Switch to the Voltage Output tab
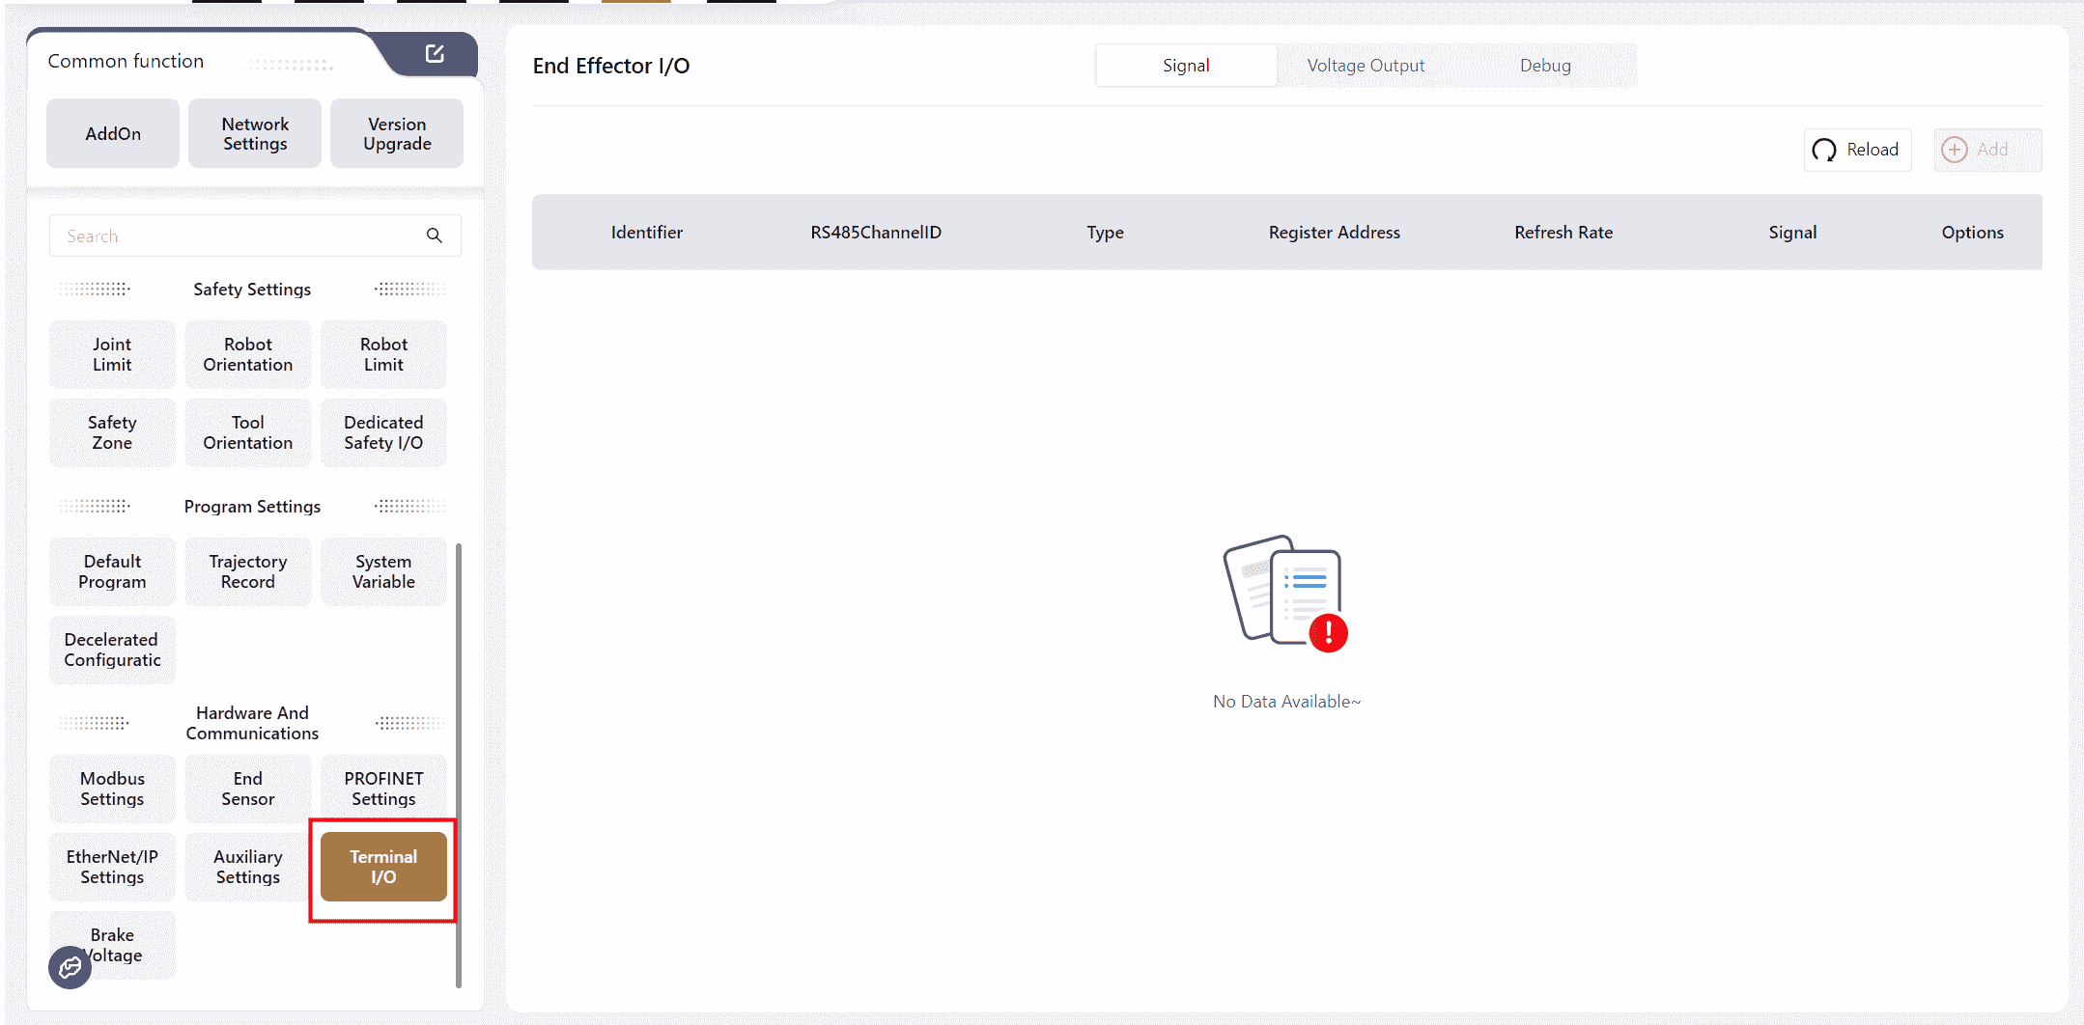Image resolution: width=2084 pixels, height=1025 pixels. pos(1365,66)
